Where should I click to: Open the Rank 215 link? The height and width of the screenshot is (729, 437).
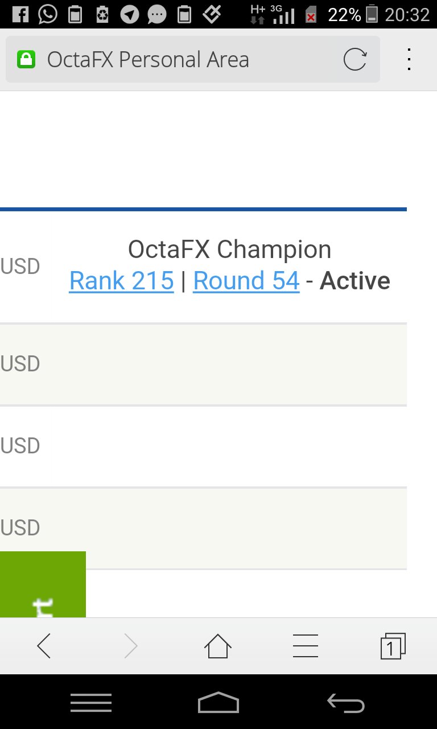[x=121, y=281]
